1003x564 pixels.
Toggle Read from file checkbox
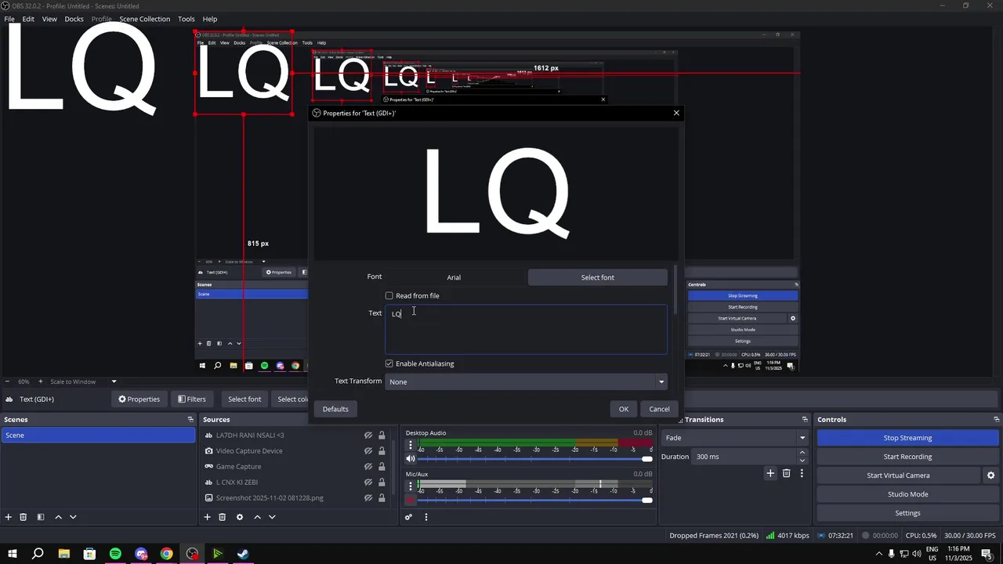tap(389, 296)
